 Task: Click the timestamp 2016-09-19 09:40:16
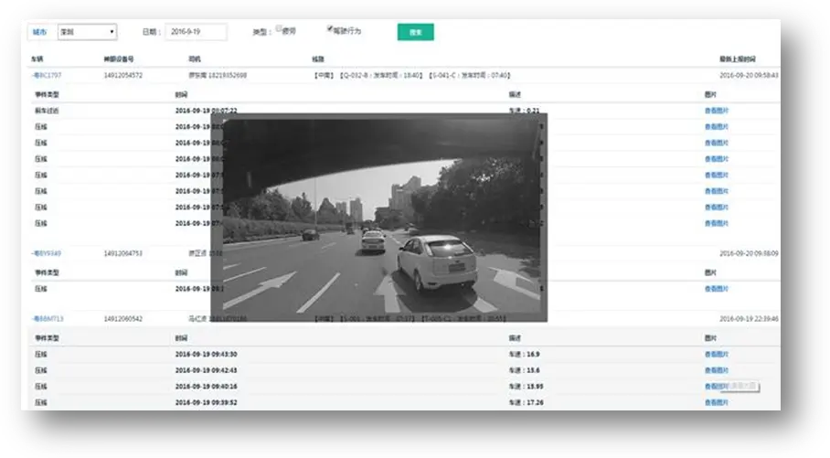coord(206,387)
